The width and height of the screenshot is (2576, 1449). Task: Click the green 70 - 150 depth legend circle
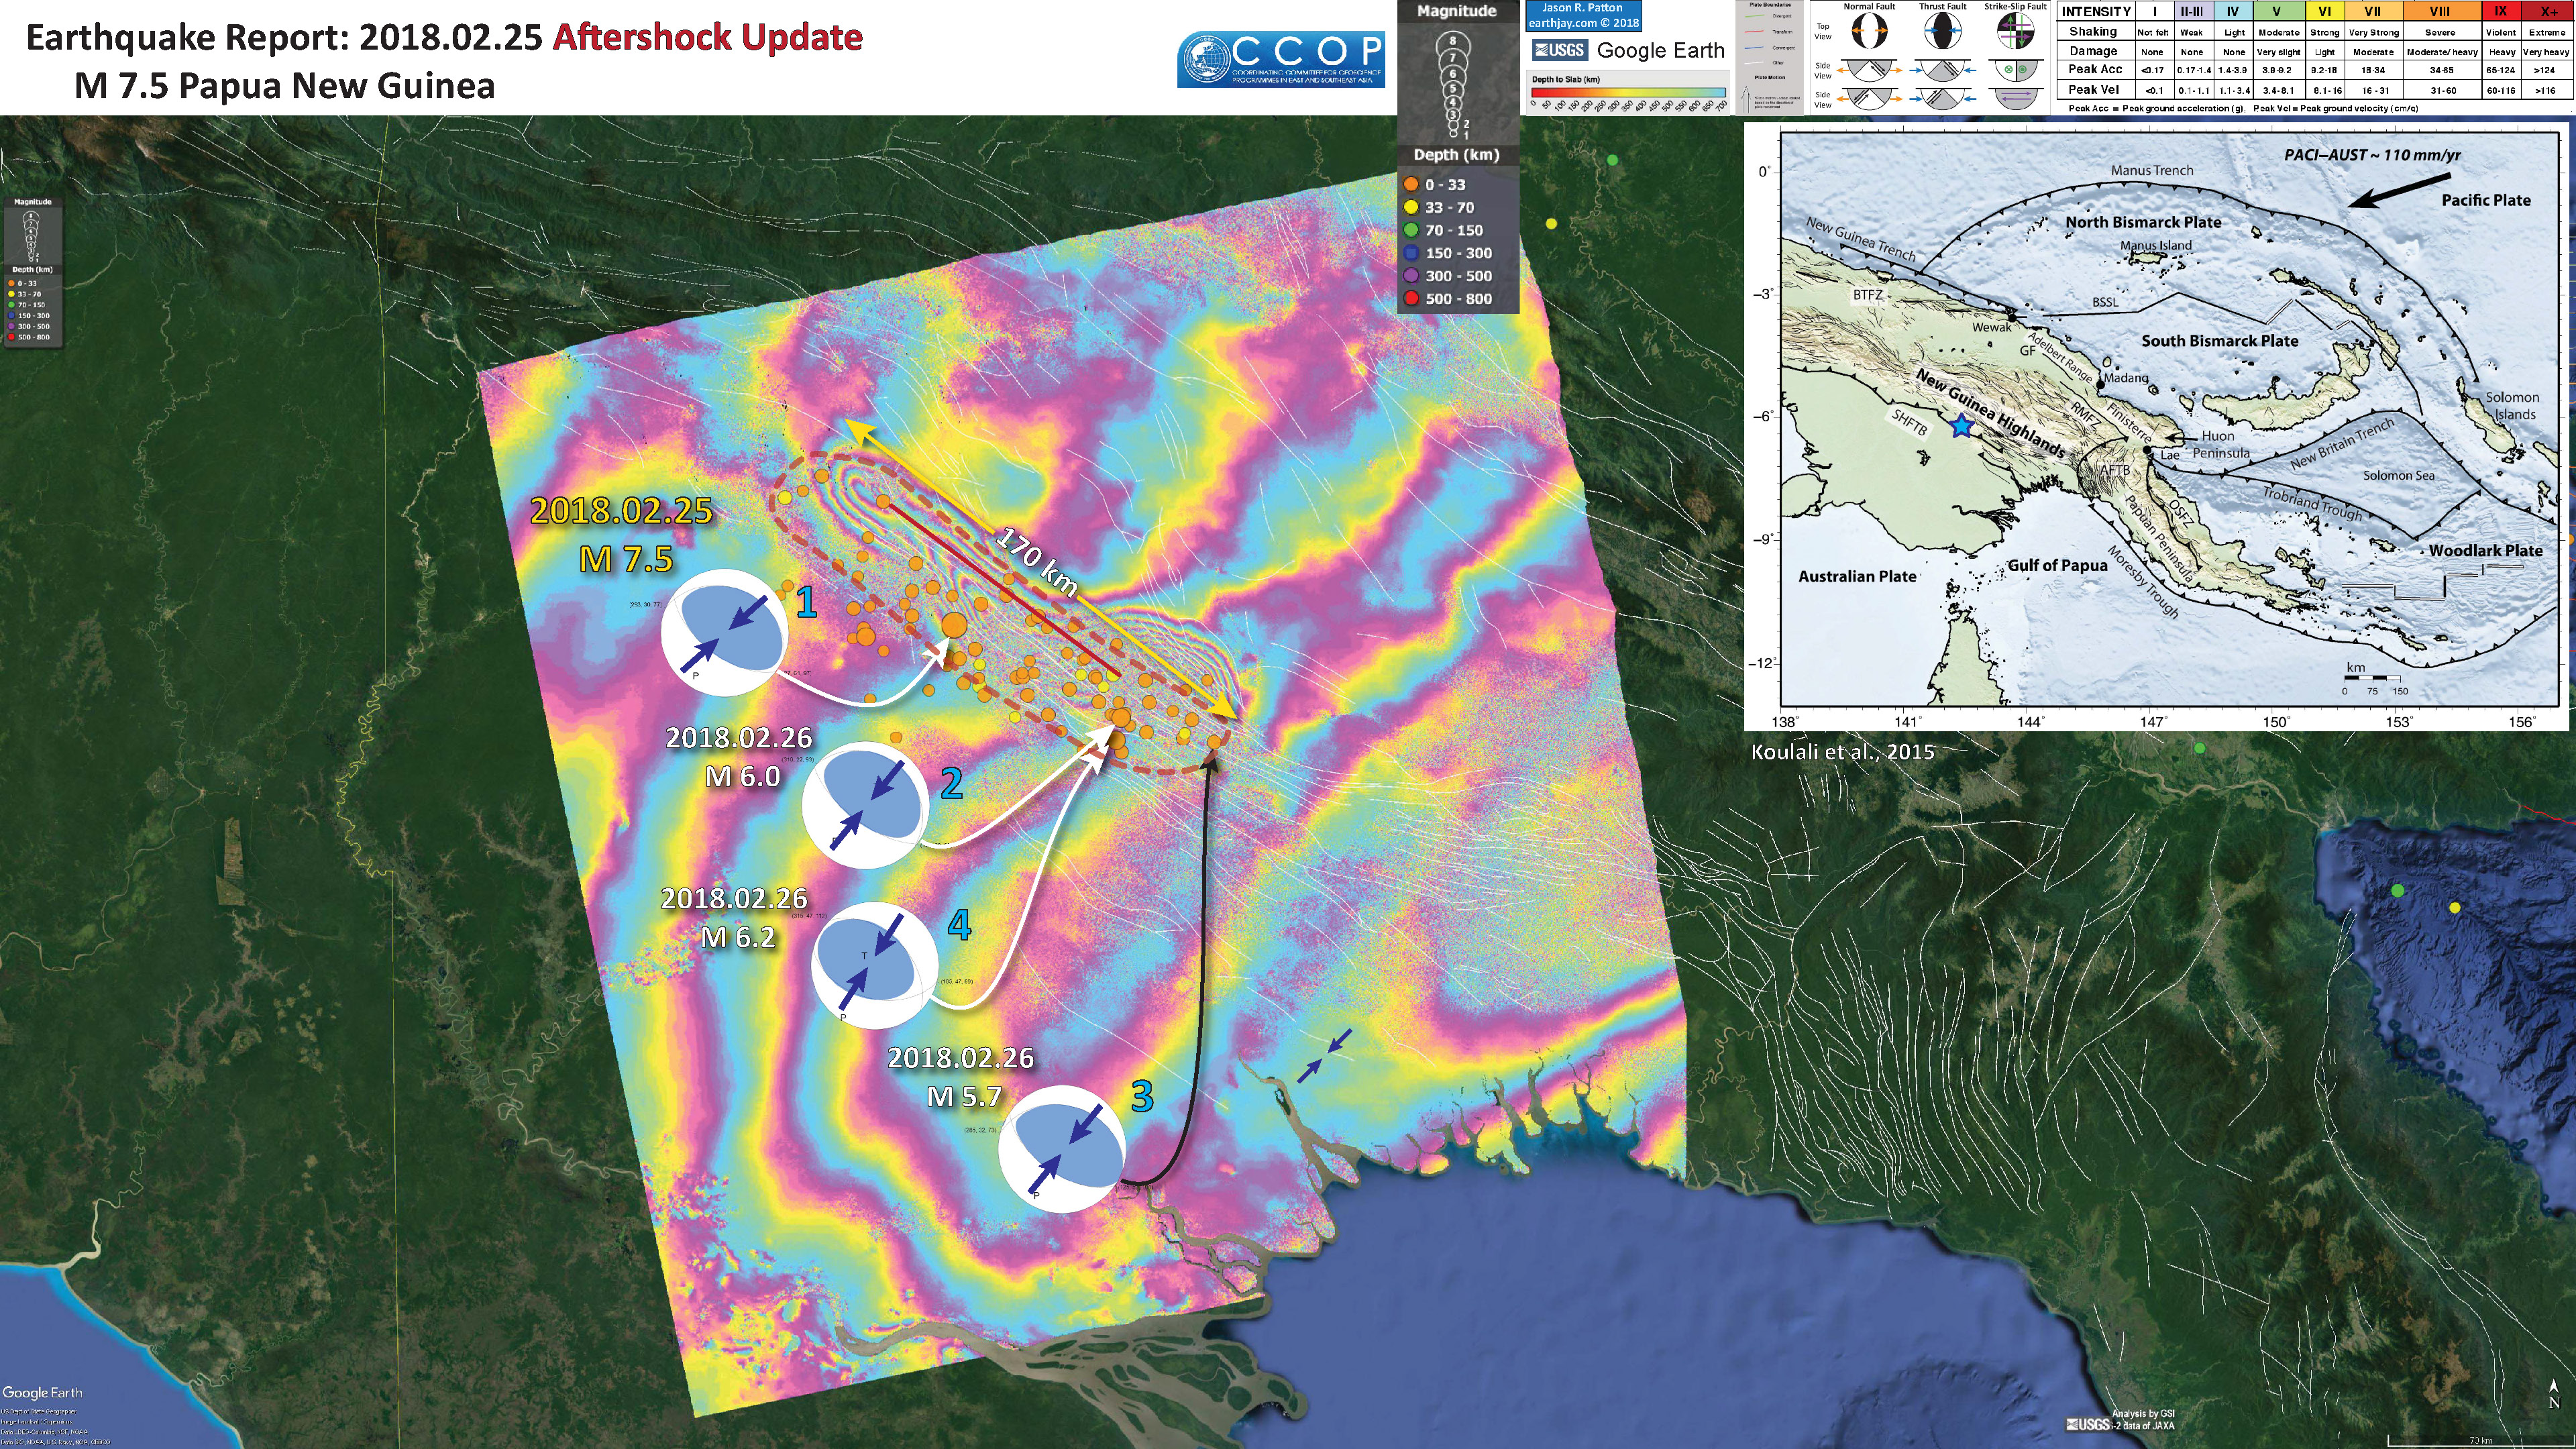[1411, 231]
